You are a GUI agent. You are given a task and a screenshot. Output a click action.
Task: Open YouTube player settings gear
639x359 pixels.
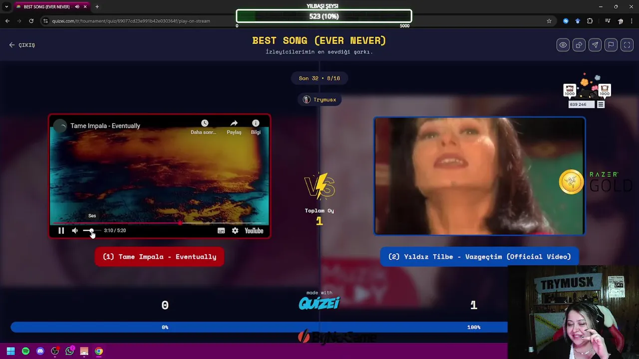pyautogui.click(x=235, y=230)
